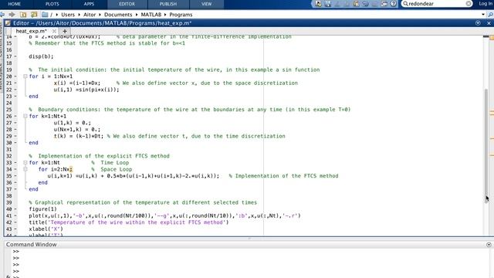
Task: Set breakpoint dash at line 35
Action: (15, 176)
